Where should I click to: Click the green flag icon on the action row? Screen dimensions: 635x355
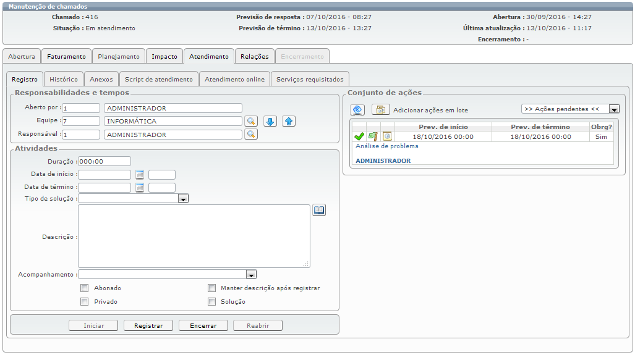(x=373, y=136)
